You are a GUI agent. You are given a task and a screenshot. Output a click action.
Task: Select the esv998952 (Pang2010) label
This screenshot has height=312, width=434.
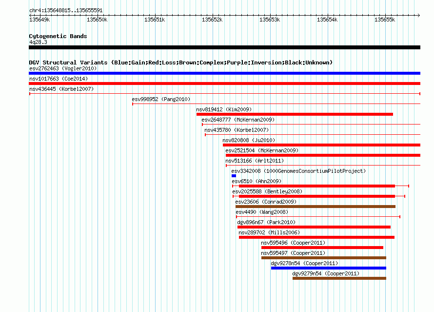(161, 99)
